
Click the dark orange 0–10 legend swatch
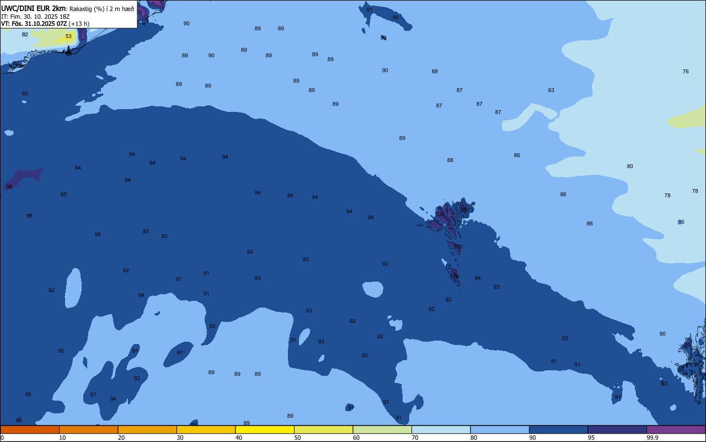pyautogui.click(x=30, y=429)
